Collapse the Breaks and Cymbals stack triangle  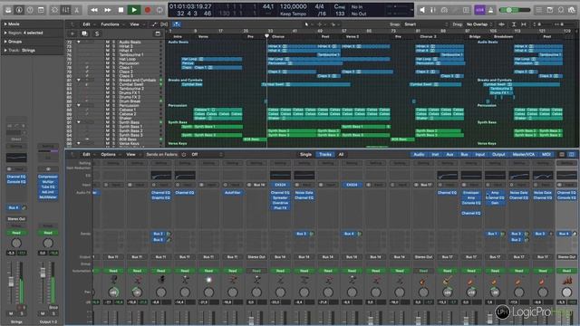pyautogui.click(x=79, y=80)
